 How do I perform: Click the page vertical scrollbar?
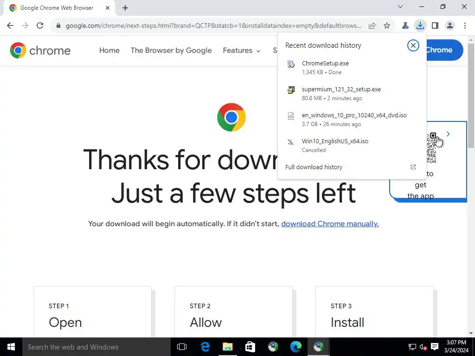point(471,95)
